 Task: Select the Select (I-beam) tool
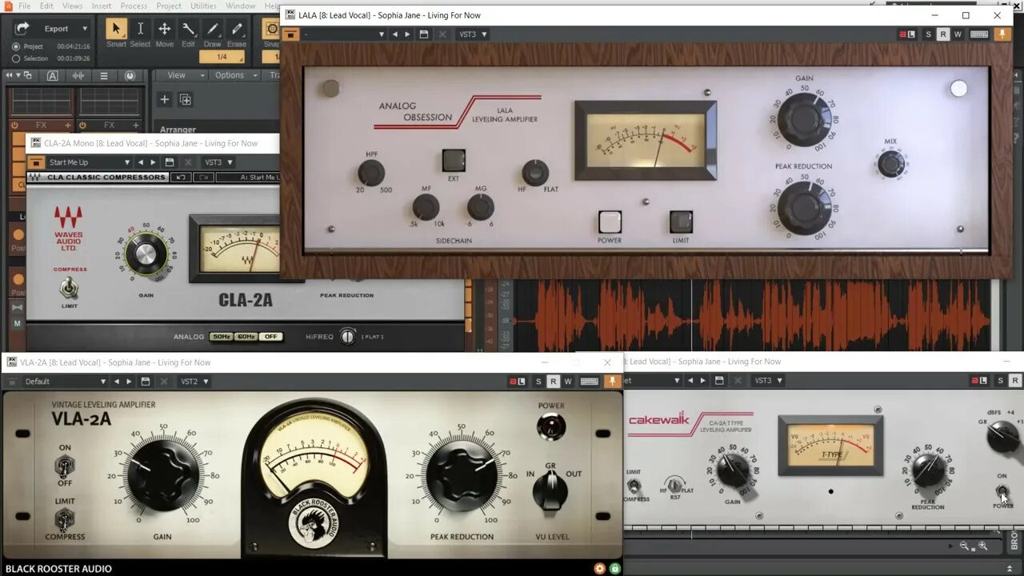pos(140,29)
